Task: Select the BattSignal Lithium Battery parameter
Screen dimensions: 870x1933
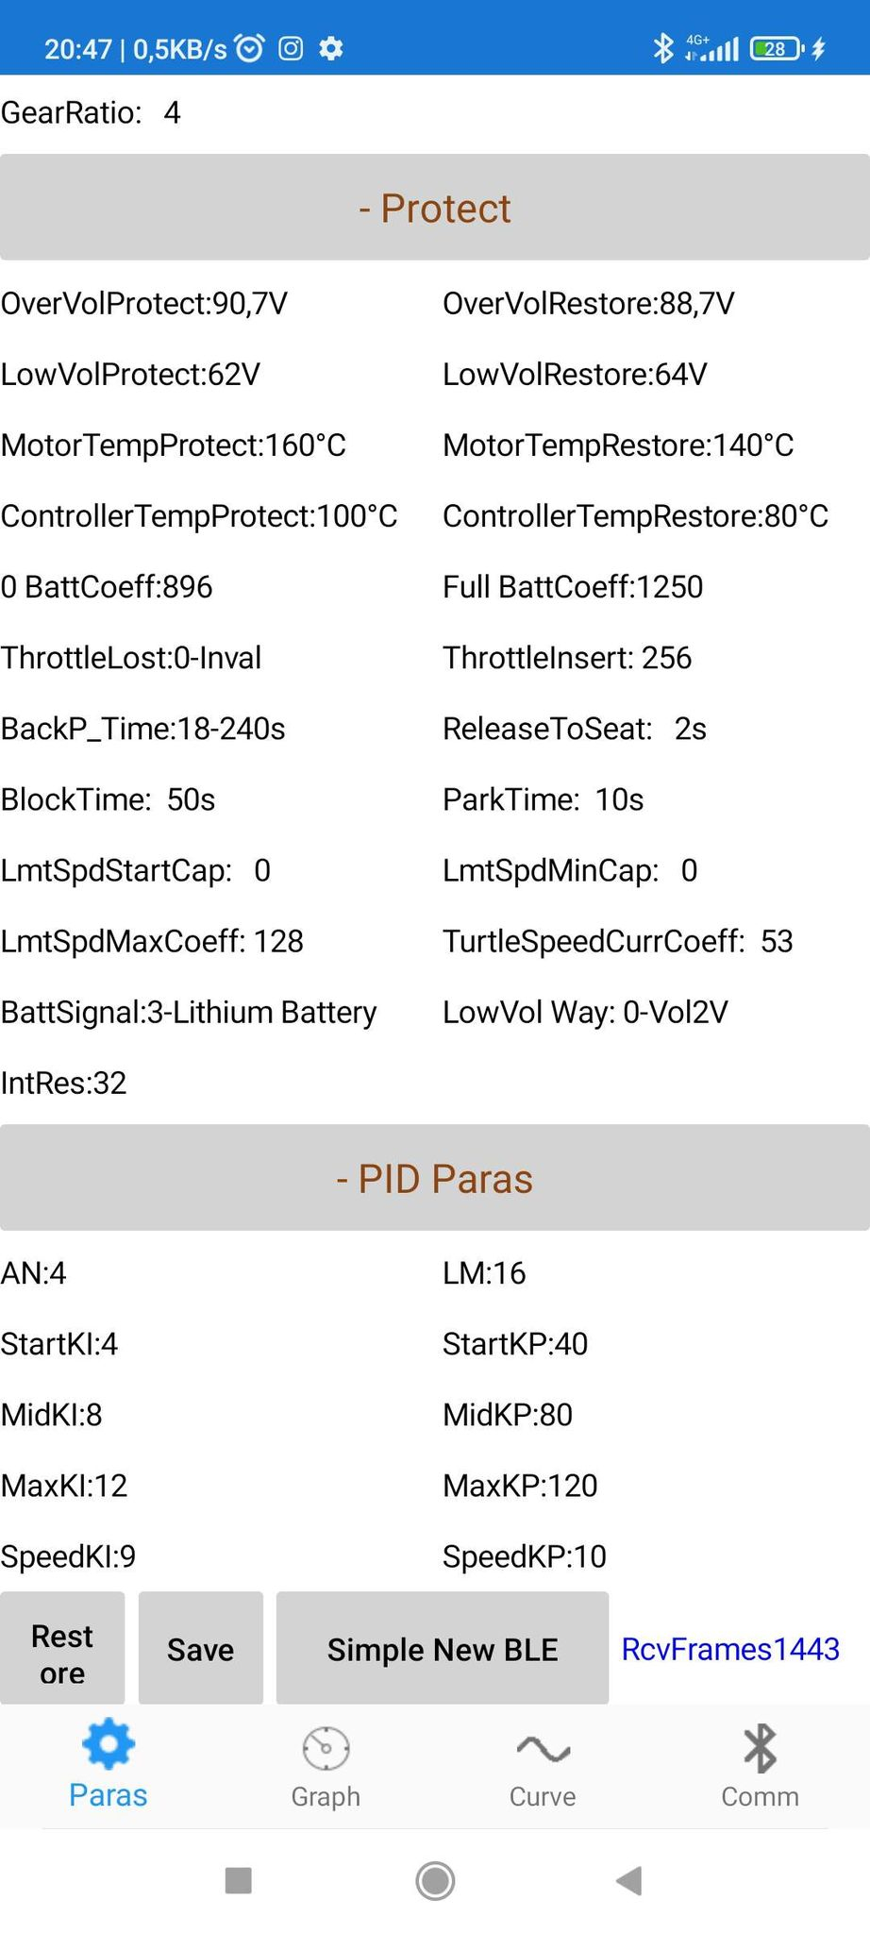Action: coord(189,1012)
